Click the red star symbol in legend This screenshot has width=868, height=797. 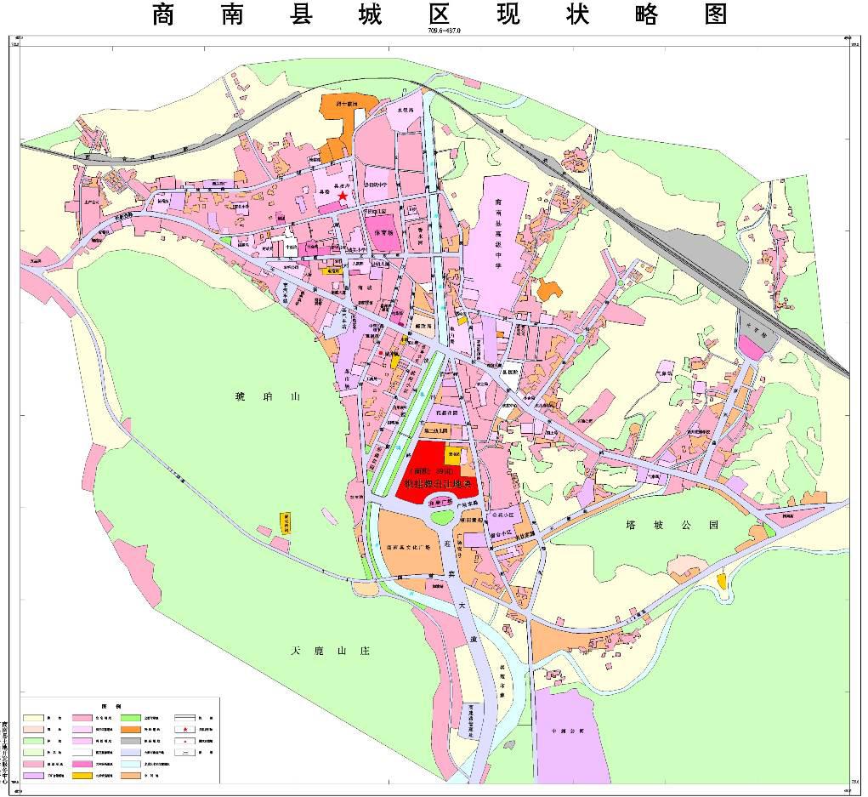[185, 730]
